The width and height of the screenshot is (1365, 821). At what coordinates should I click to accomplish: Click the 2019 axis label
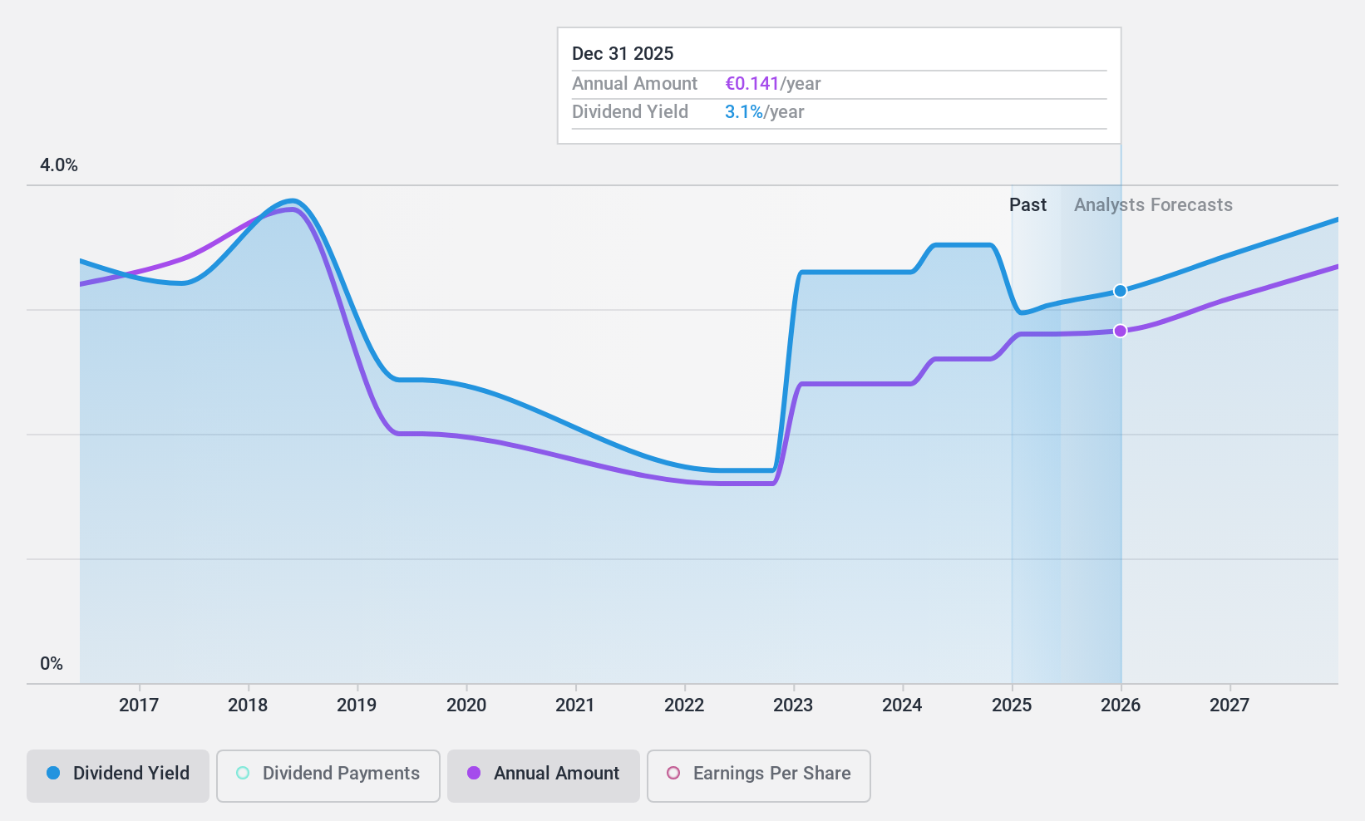357,705
